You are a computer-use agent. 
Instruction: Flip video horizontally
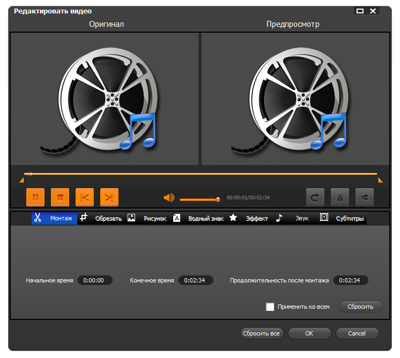[340, 197]
